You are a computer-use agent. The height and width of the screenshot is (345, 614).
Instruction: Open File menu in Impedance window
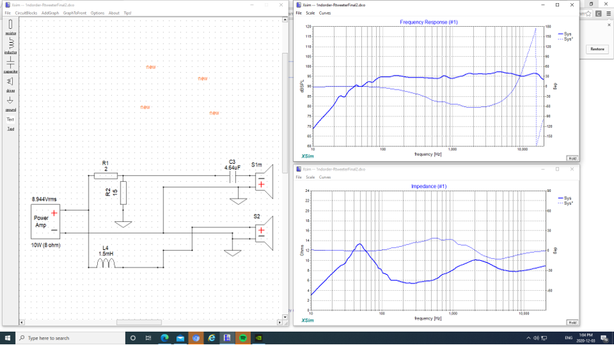(299, 177)
